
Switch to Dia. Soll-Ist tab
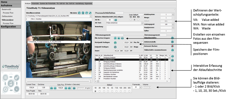70,3
